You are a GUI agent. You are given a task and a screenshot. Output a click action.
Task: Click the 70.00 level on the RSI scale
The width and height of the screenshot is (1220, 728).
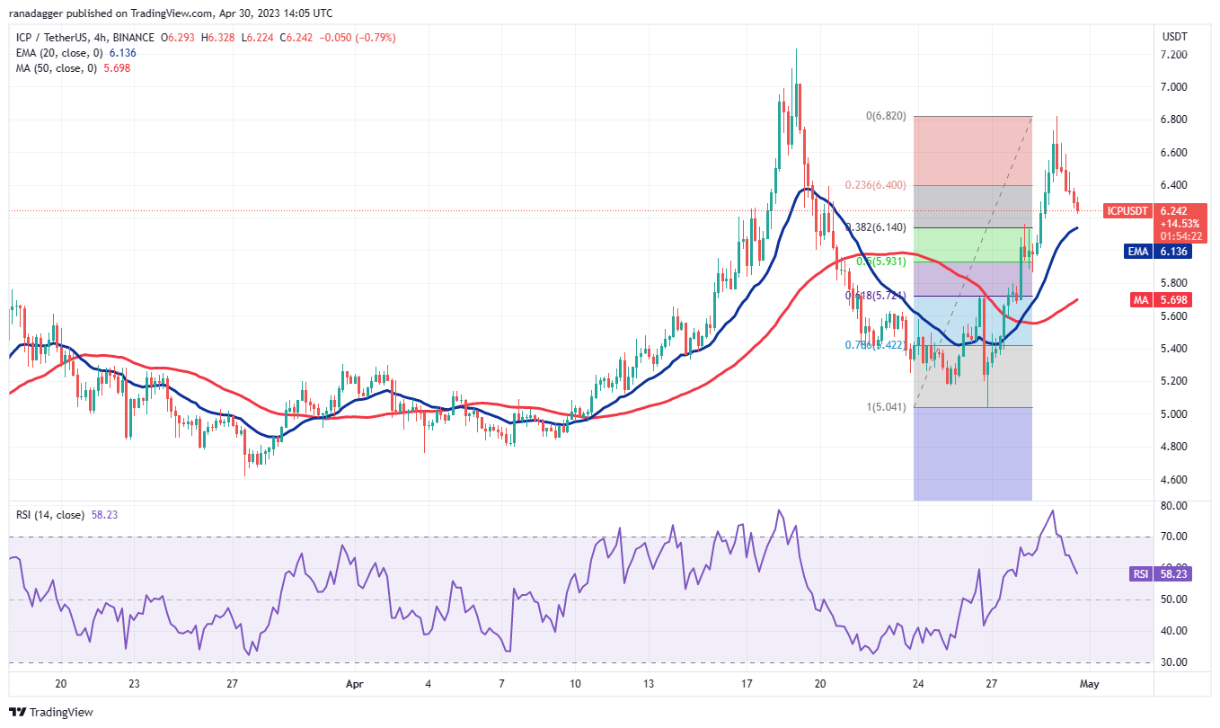coord(1171,537)
